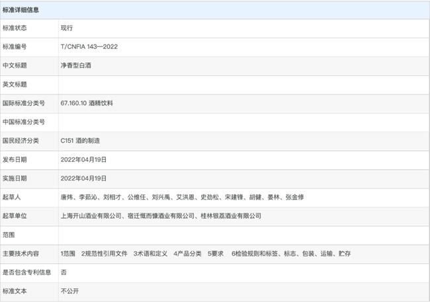This screenshot has width=430, height=302.
Task: Click the 标准详细信息 header title
Action: click(x=21, y=10)
